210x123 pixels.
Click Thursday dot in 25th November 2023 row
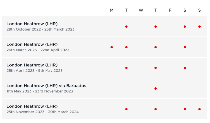coord(156,109)
